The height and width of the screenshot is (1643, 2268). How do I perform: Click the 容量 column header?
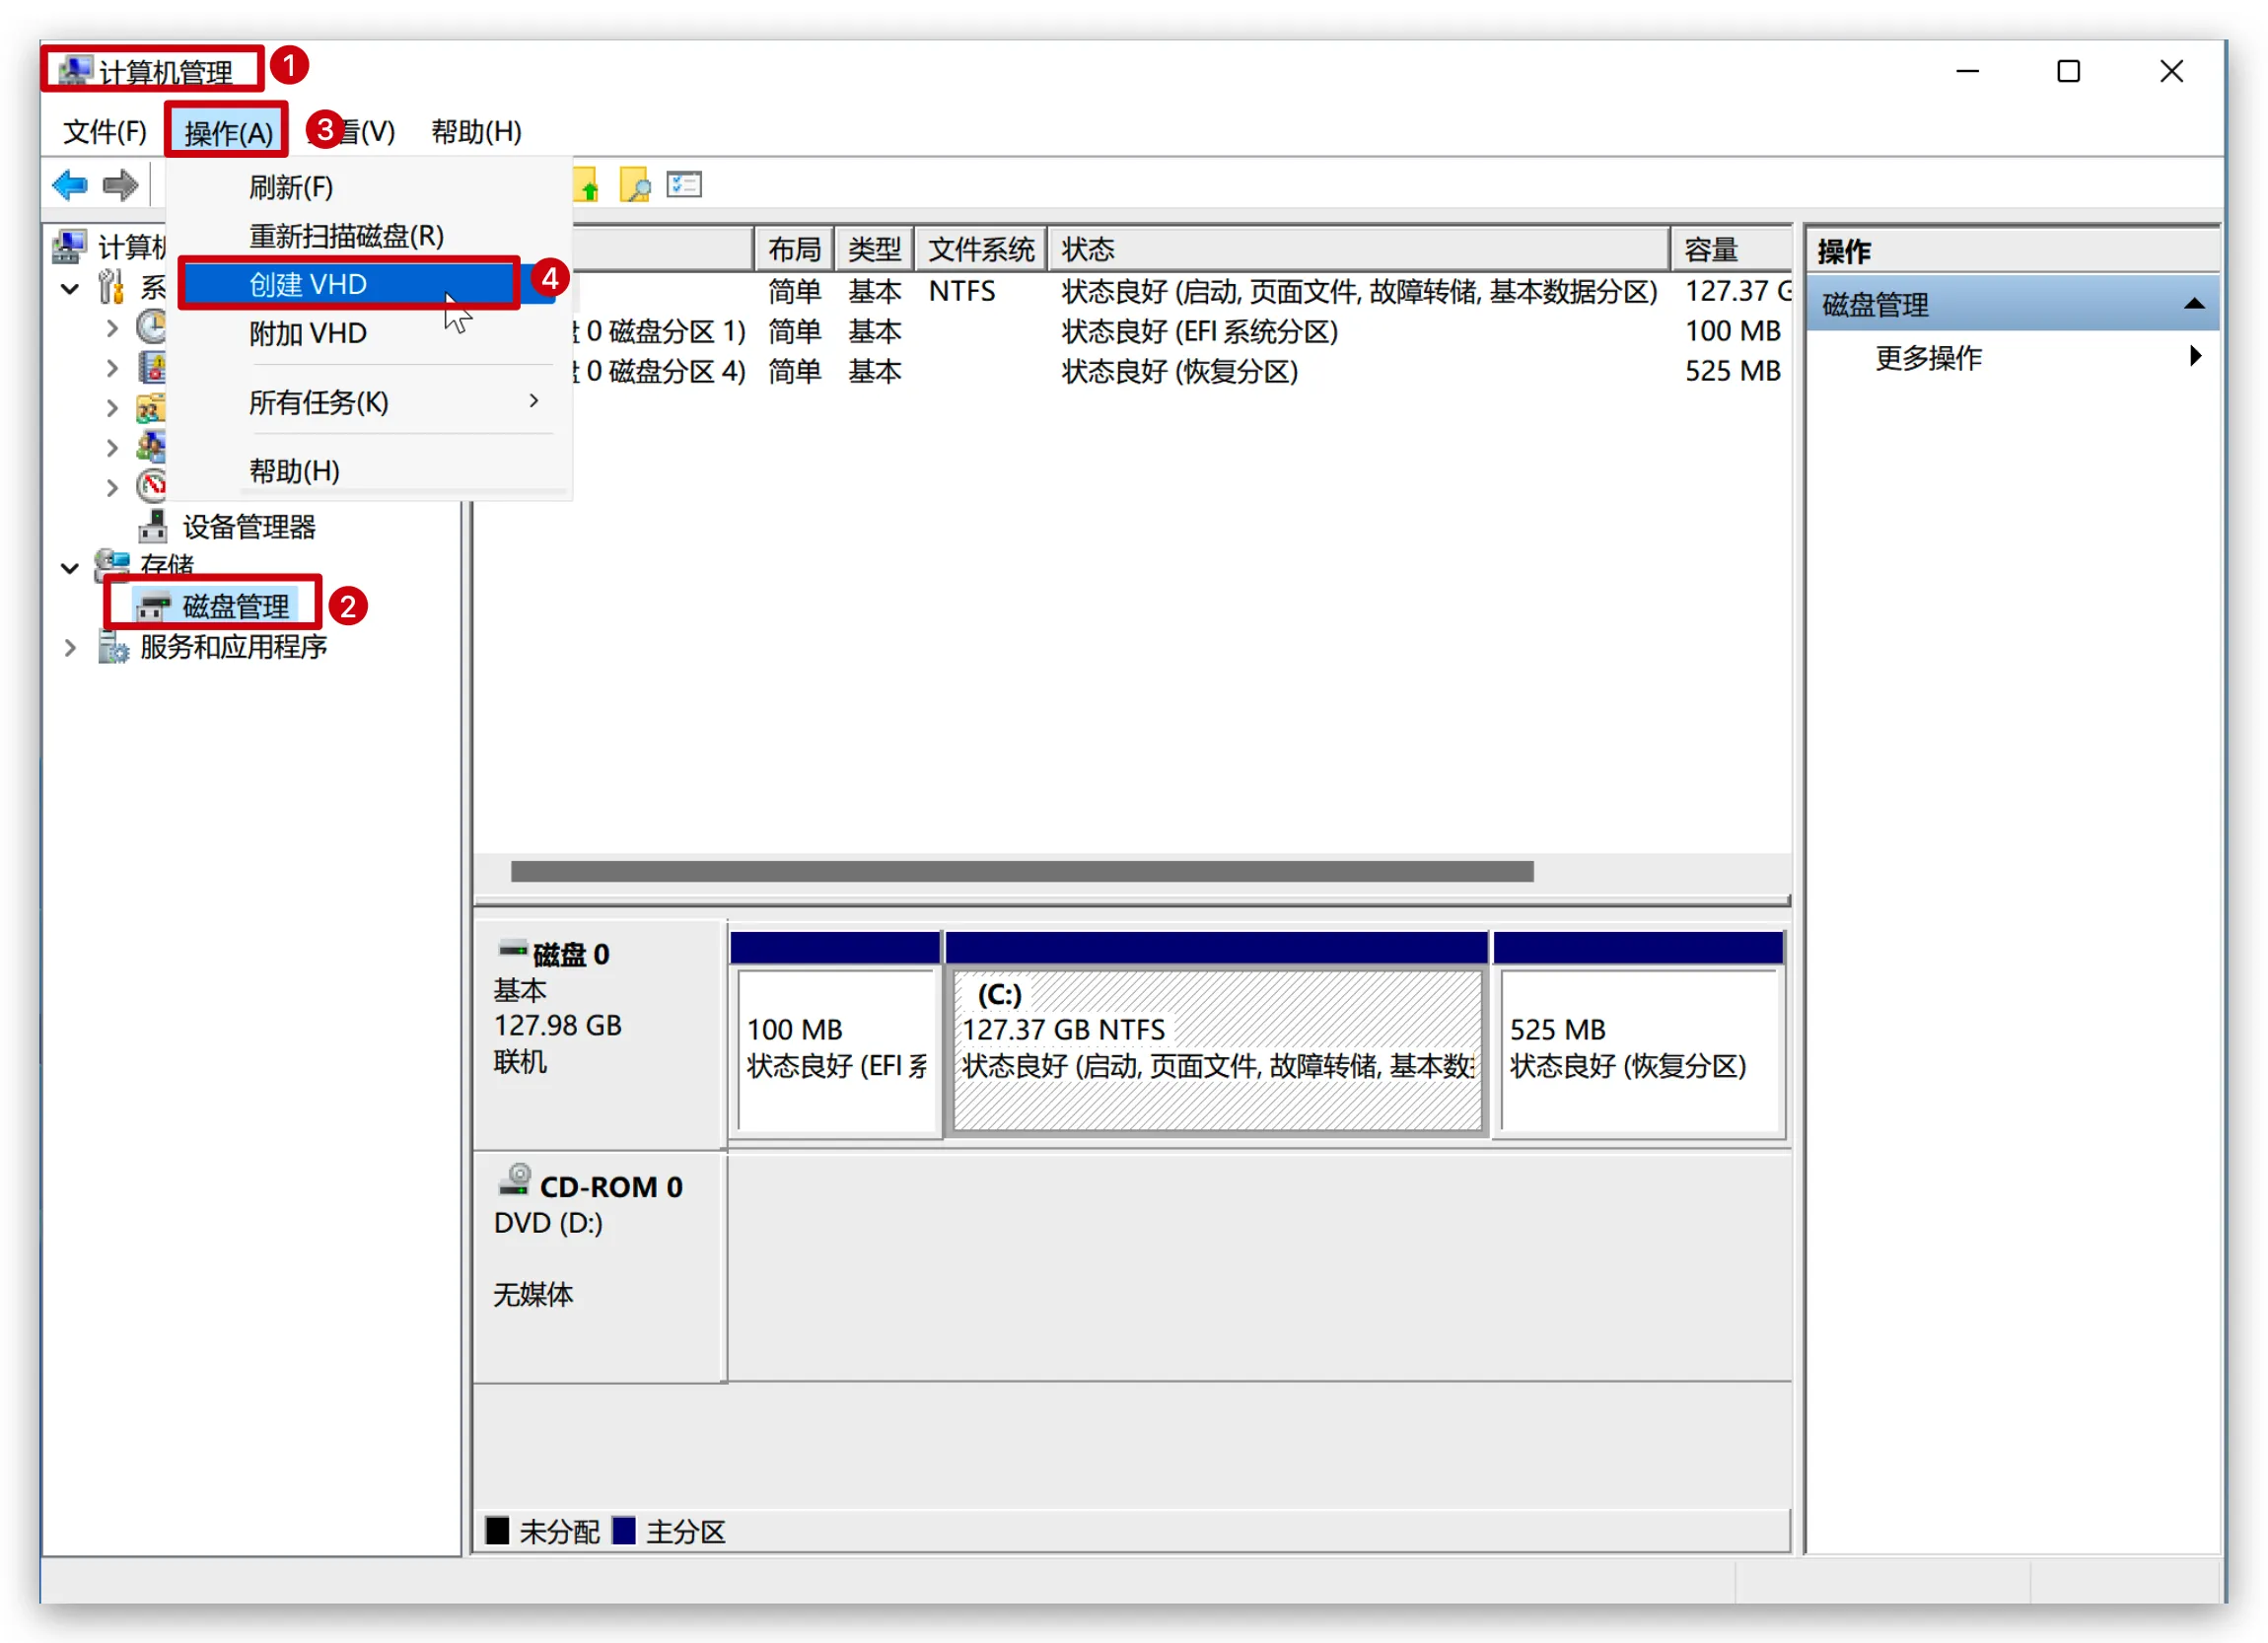point(1732,249)
